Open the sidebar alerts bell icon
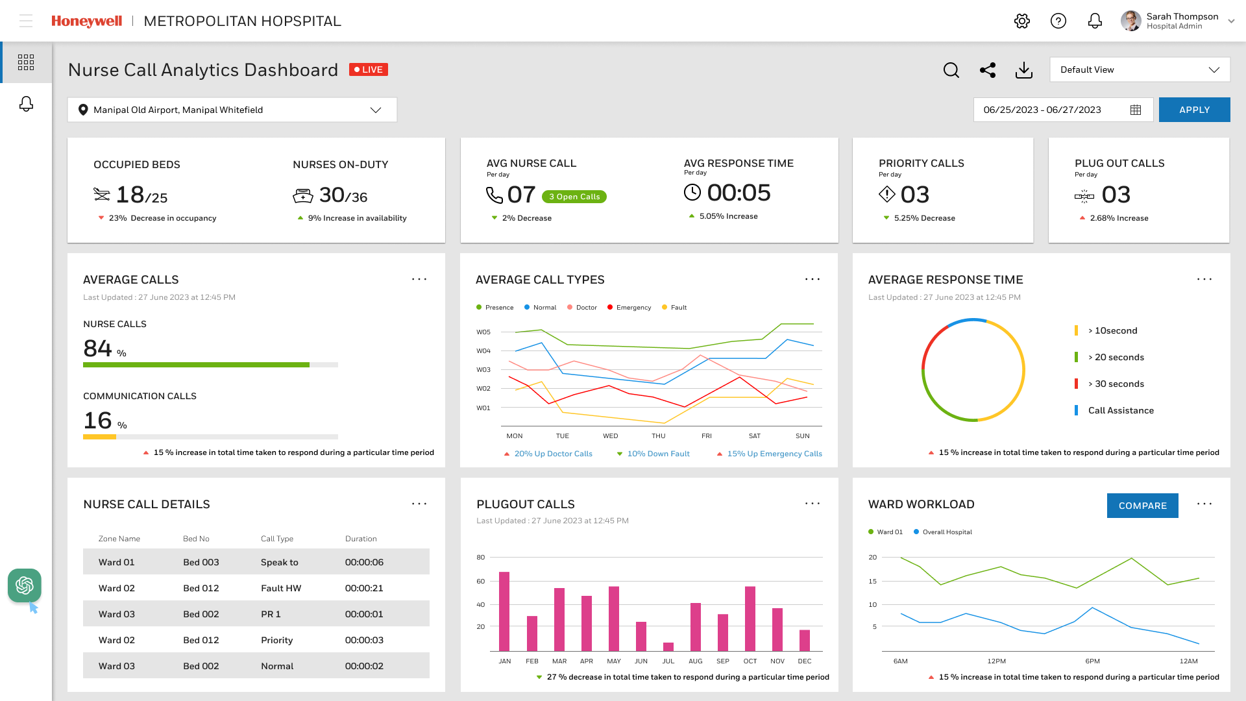 pos(26,104)
